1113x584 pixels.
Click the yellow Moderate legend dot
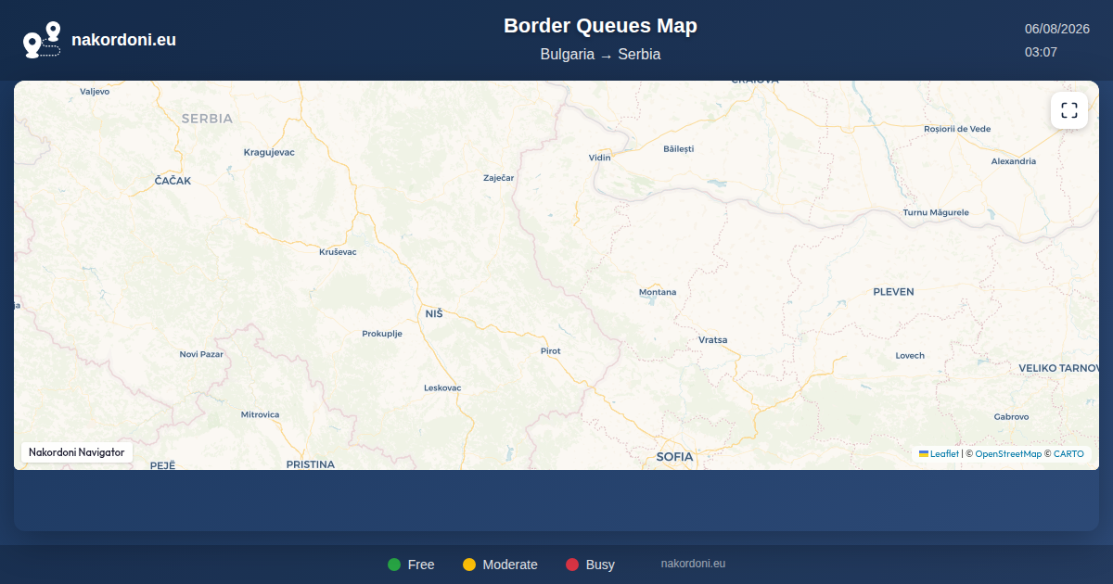469,565
